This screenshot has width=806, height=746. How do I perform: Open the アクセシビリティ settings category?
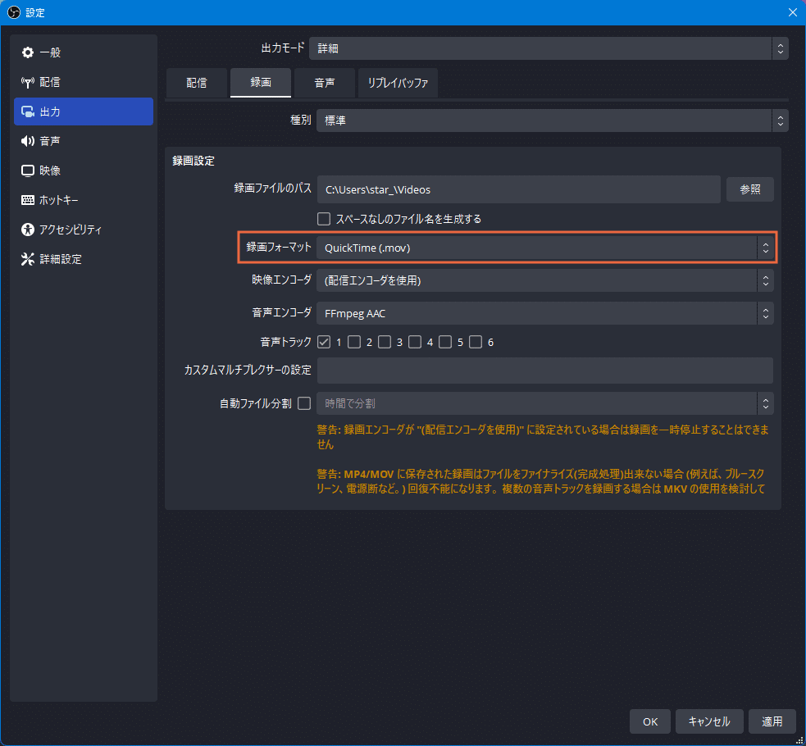(84, 230)
